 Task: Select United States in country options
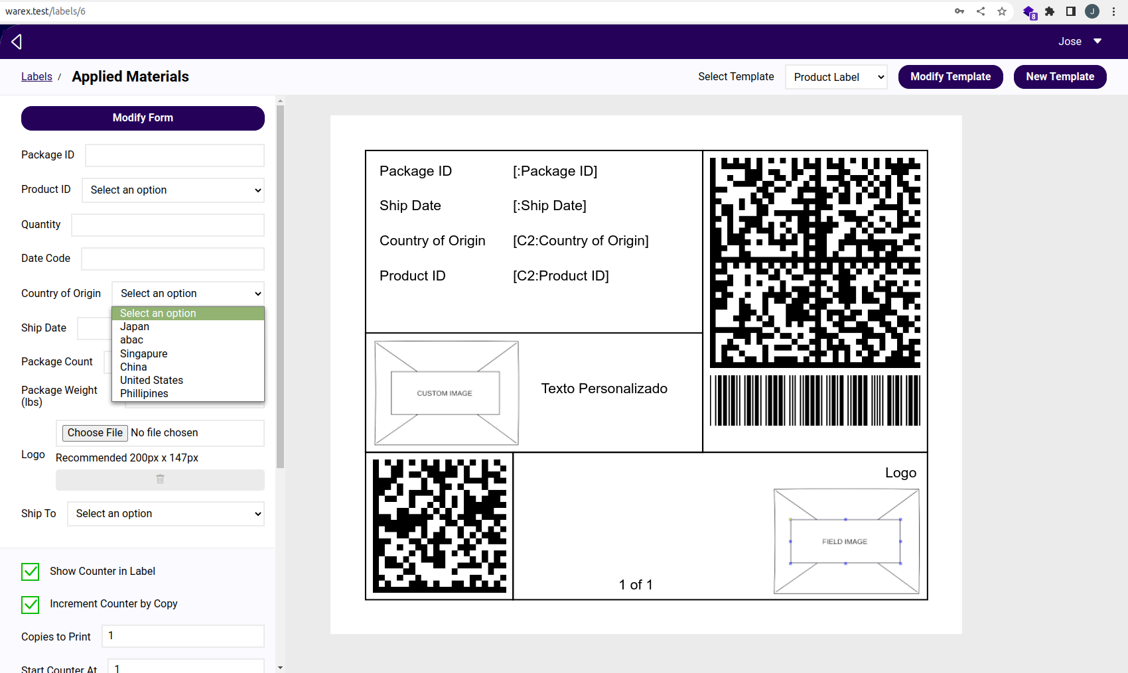[151, 381]
